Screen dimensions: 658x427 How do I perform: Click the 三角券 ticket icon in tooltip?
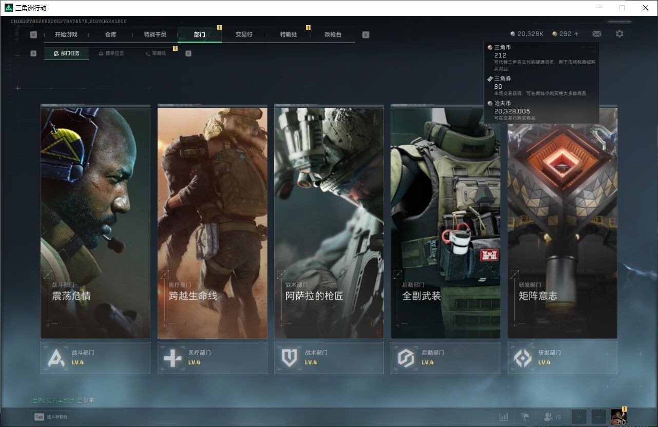490,79
